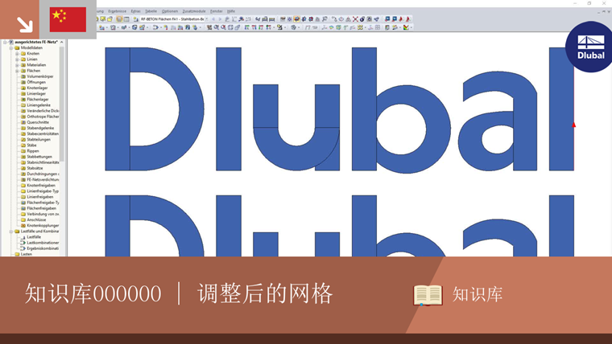Select Knotenlager in the navigator

click(37, 88)
